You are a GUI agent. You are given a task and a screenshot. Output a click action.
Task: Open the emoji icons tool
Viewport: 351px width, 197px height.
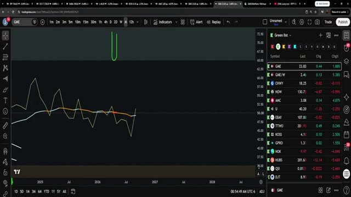point(5,111)
